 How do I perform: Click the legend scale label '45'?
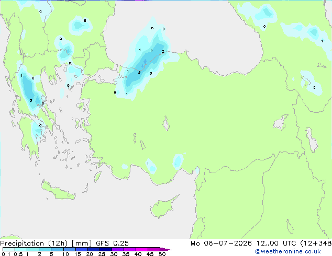tap(150, 254)
